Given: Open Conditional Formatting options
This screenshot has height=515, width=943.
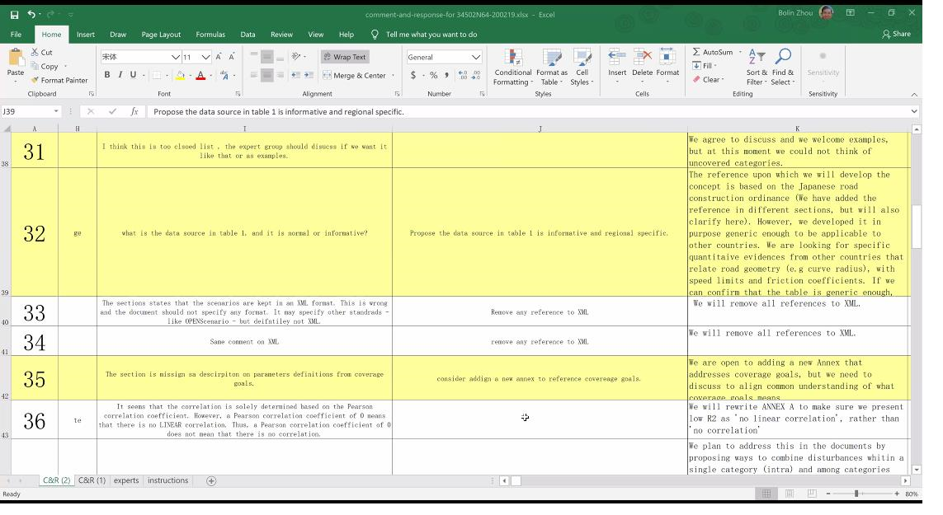Looking at the screenshot, I should click(x=512, y=68).
